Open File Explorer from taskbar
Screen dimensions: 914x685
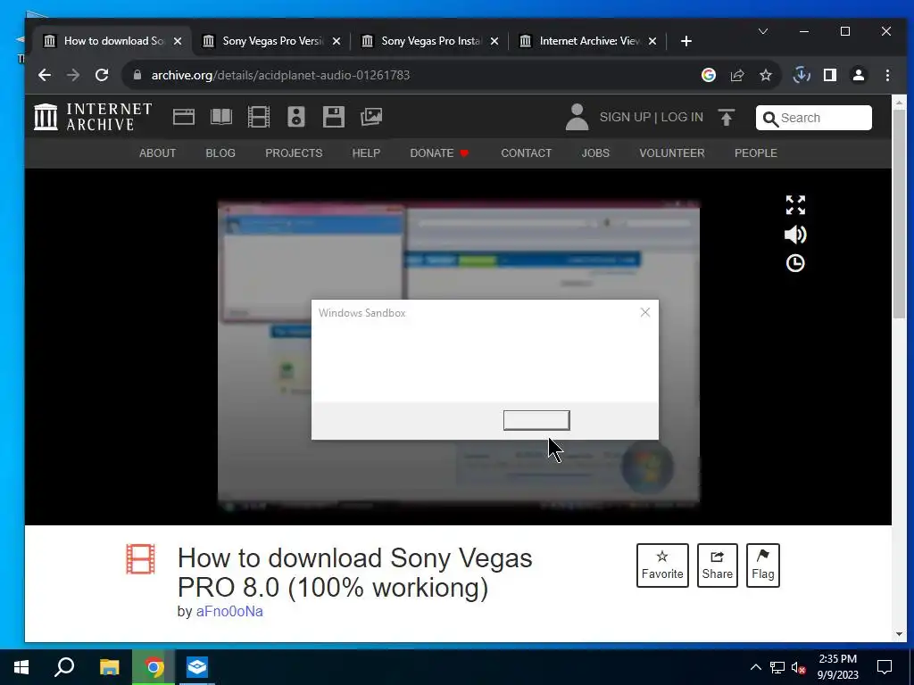(109, 667)
